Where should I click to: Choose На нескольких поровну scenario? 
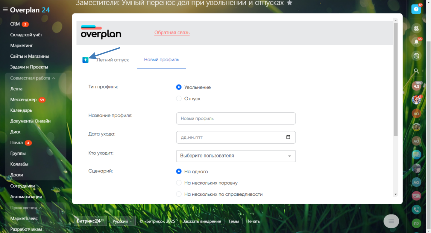179,183
